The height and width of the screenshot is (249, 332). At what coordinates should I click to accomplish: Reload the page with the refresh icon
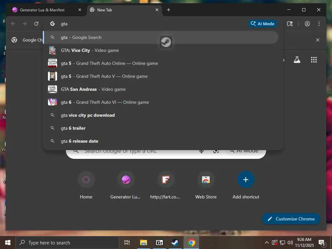(36, 24)
